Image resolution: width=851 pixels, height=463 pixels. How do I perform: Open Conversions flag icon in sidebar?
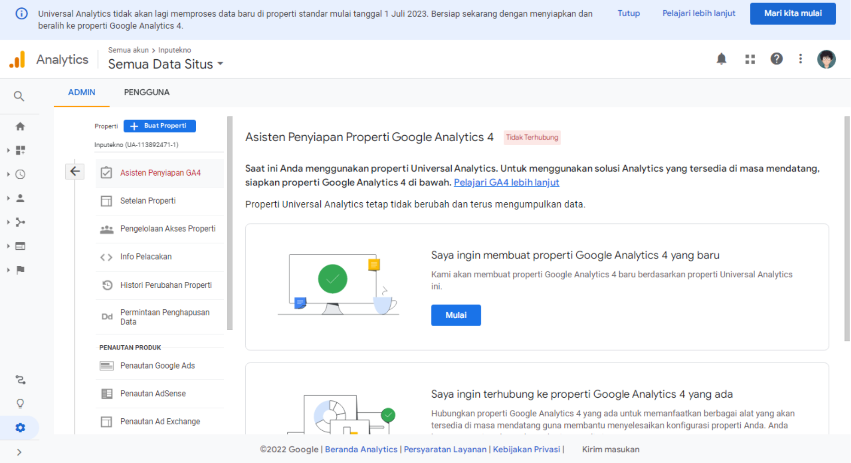[20, 270]
